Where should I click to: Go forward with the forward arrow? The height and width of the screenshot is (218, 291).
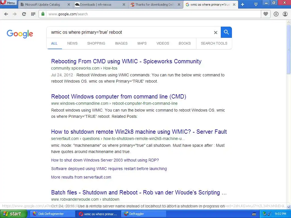tap(15, 14)
